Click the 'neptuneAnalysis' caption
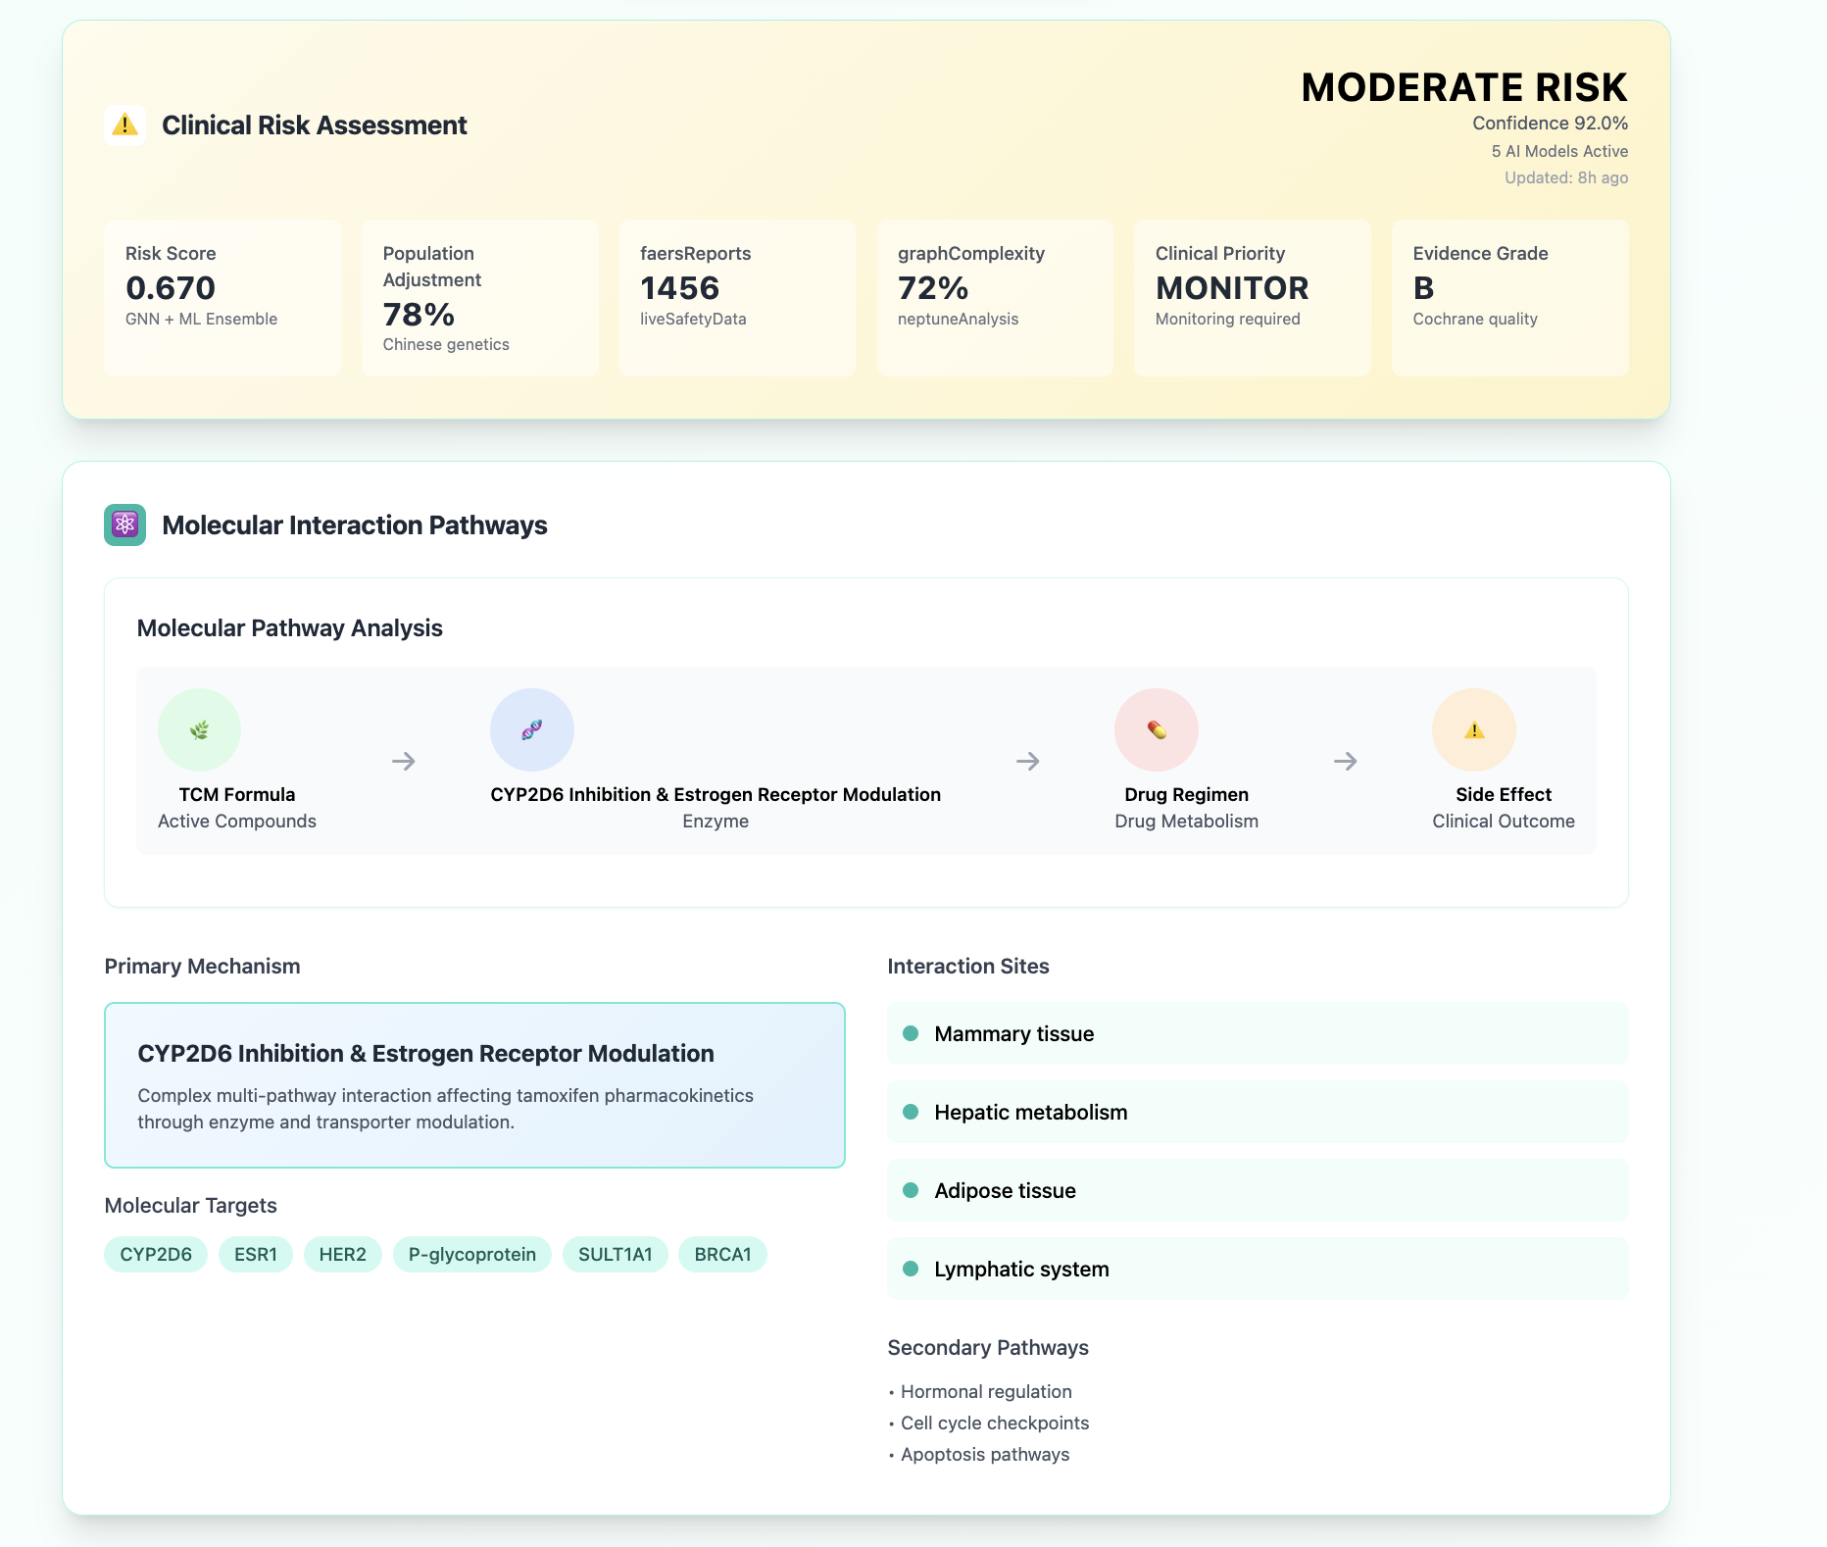 959,319
